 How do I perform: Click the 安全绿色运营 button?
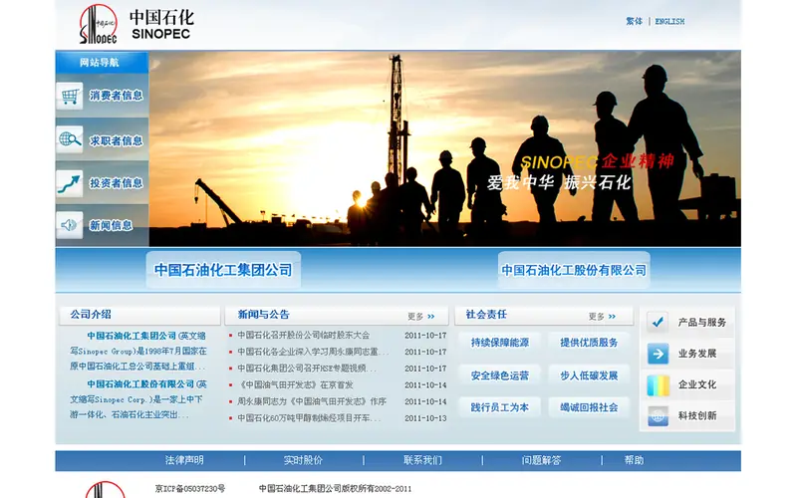tap(500, 376)
